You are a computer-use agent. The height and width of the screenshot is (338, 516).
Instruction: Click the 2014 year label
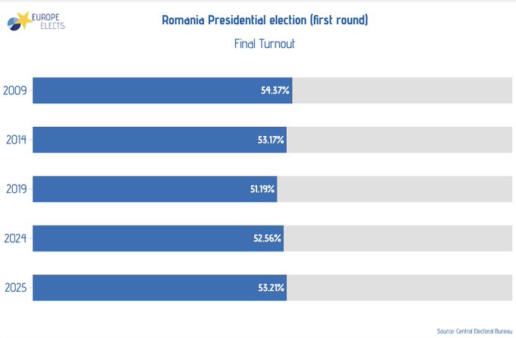tap(16, 140)
